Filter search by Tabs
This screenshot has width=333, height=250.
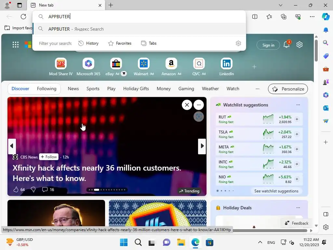[149, 43]
